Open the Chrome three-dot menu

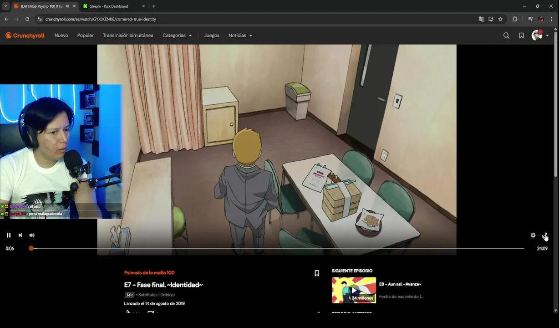[x=552, y=19]
